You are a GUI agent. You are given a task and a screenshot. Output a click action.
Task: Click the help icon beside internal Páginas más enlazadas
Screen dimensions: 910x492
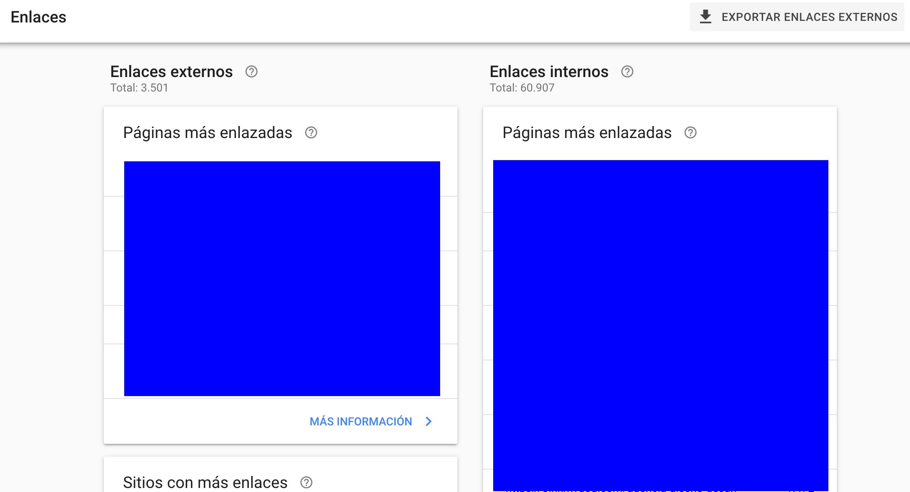pos(691,133)
